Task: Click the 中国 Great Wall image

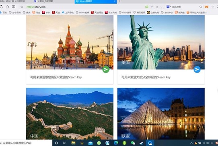Action: point(70,113)
